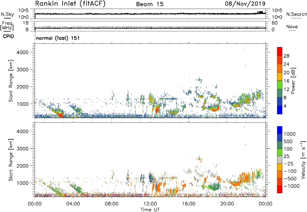Click the orange velocity patch near 21:00 UT
The width and height of the screenshot is (307, 212).
236,184
